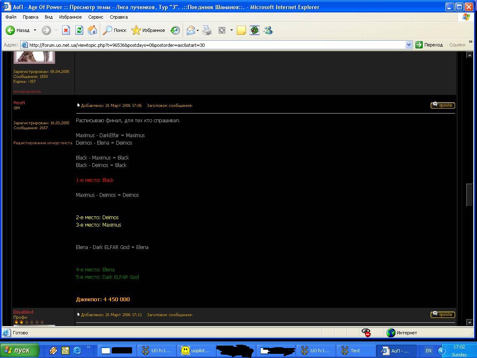
Task: Print the page using the printer icon
Action: 207,30
